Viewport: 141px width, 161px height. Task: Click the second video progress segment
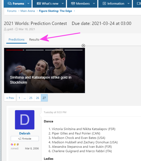35,50
